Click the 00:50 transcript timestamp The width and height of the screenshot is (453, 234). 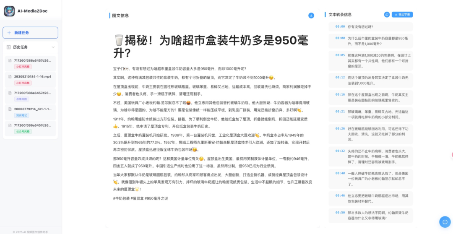point(340,213)
